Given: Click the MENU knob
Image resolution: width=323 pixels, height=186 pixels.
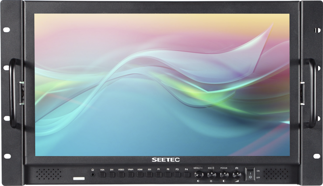Looking at the screenshot, I should 199,175.
